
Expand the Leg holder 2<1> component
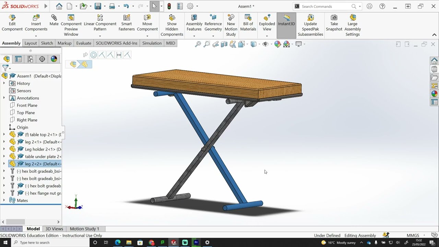click(4, 149)
